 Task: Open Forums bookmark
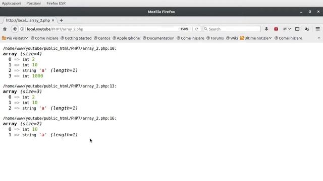(215, 38)
